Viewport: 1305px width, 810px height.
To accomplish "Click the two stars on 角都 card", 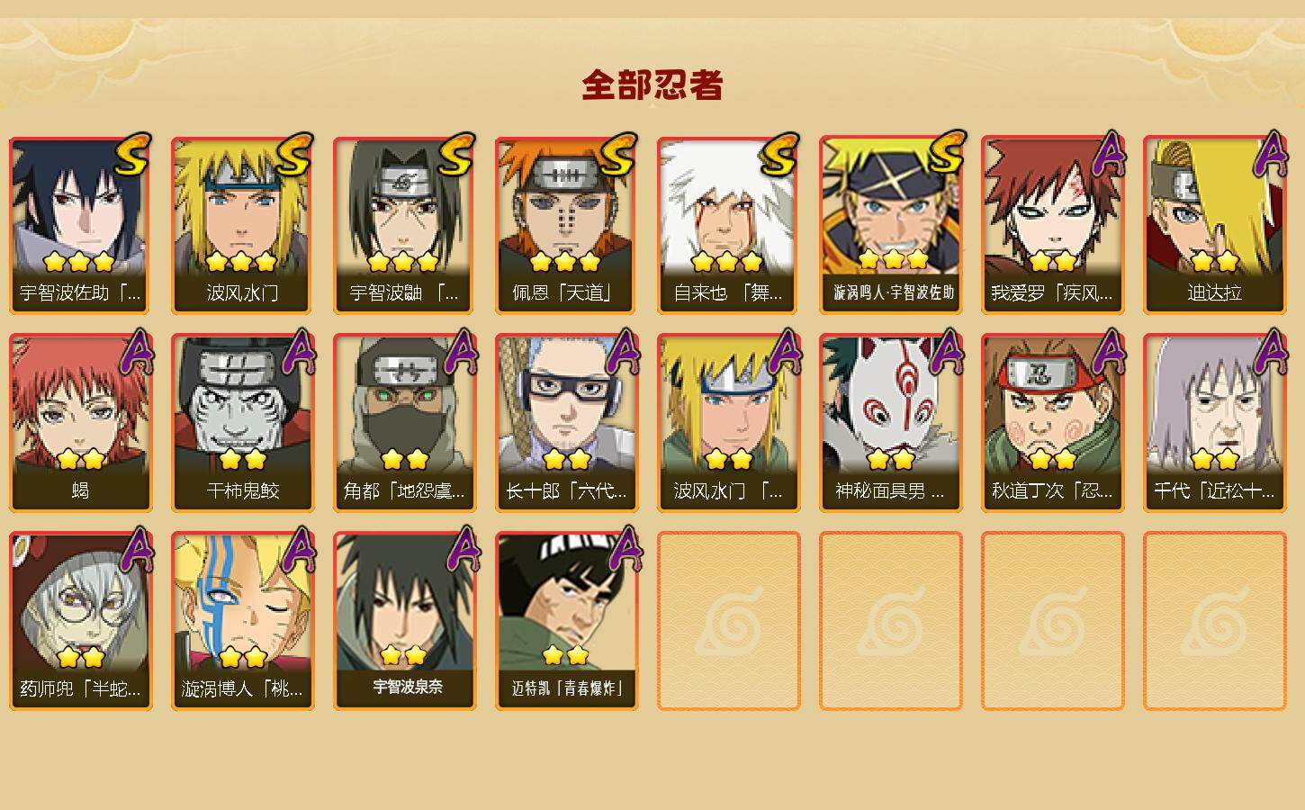I will tap(404, 460).
